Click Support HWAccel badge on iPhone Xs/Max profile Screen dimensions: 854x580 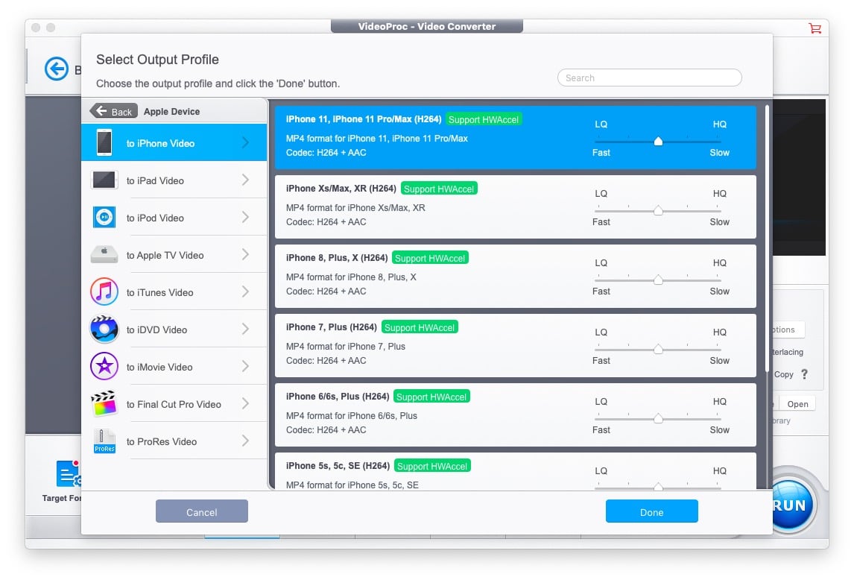(x=439, y=188)
